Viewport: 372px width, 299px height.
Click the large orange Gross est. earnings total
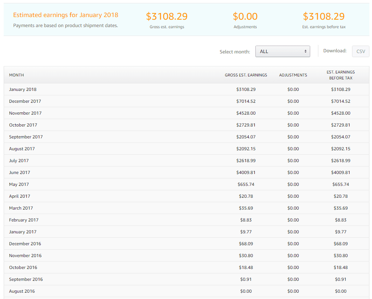167,16
